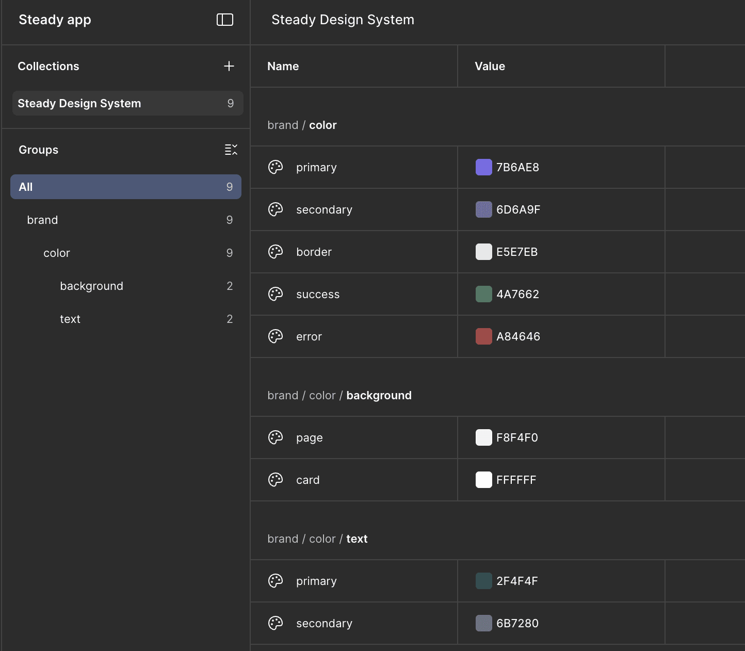Edit the FFFFFF hex value for card

click(516, 480)
